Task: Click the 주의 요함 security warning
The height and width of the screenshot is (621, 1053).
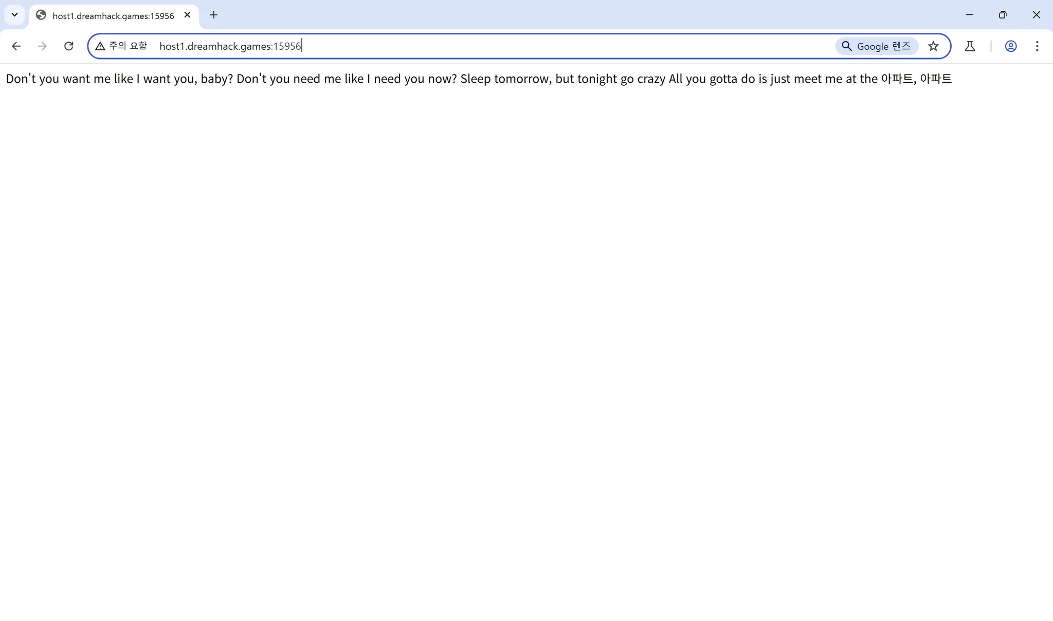Action: tap(128, 46)
